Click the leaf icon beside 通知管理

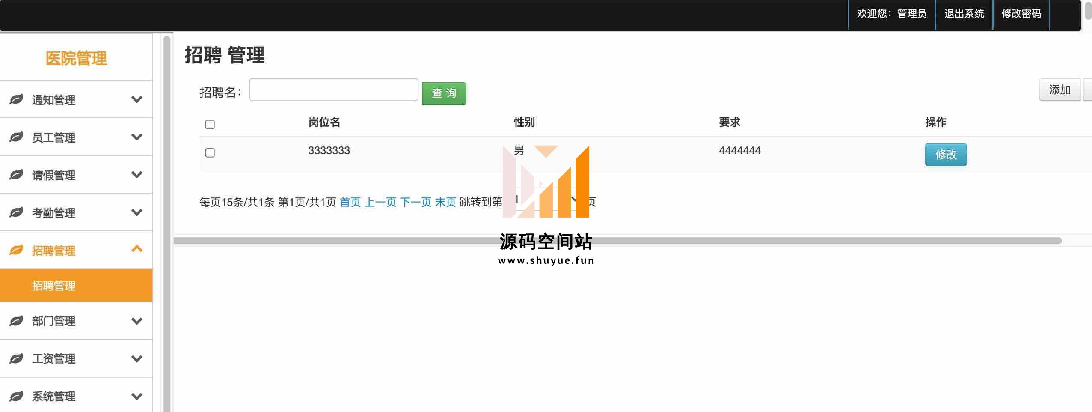pyautogui.click(x=16, y=99)
